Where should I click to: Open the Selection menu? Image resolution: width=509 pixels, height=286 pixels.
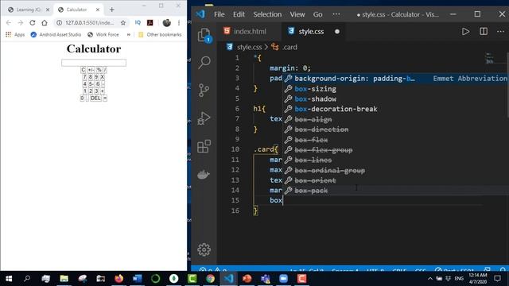point(267,14)
